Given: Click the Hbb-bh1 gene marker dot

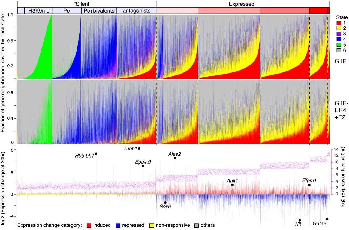Looking at the screenshot, I should click(x=96, y=154).
